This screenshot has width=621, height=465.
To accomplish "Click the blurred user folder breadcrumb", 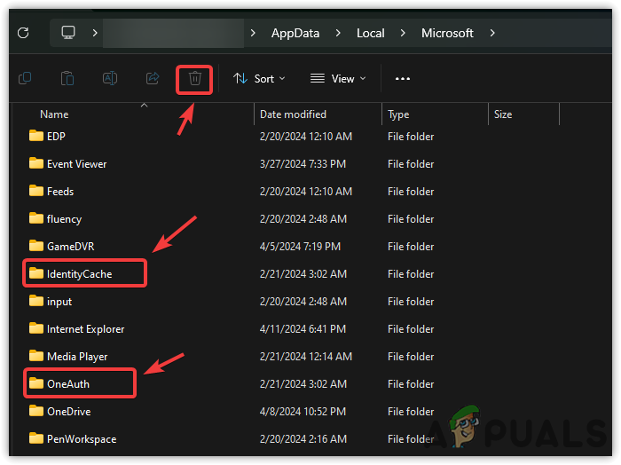I will coord(174,33).
